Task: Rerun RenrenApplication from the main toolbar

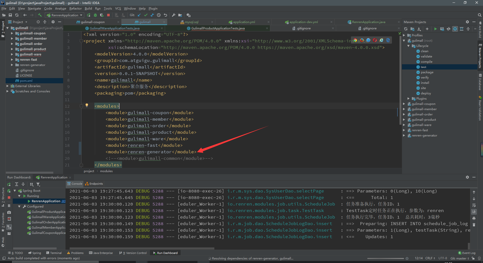Action: [x=89, y=15]
